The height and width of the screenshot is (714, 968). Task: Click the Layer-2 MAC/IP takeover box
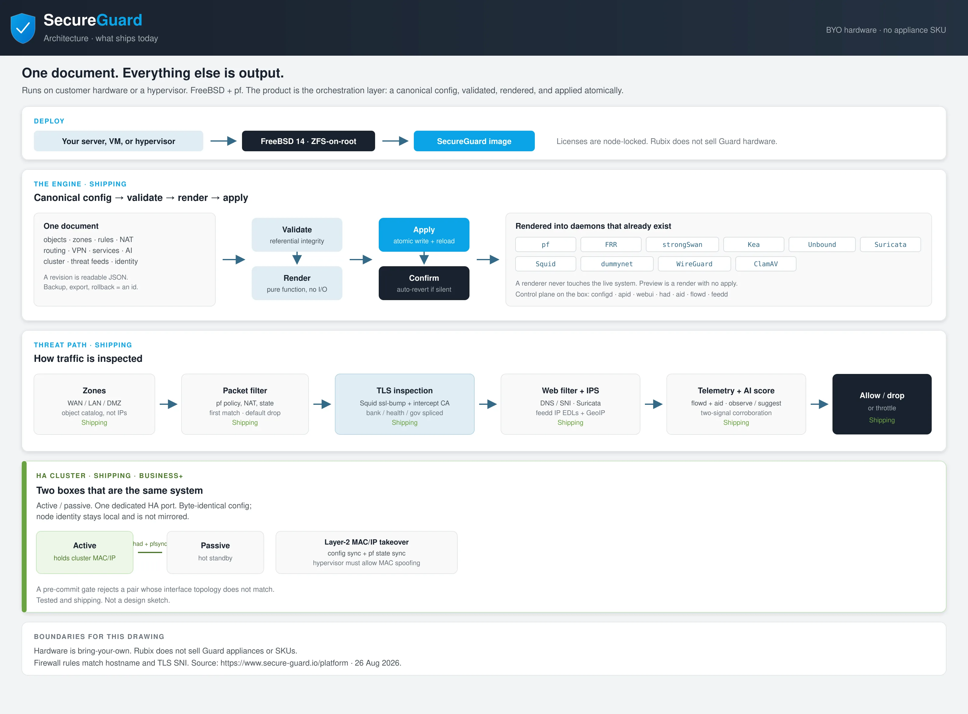[366, 552]
